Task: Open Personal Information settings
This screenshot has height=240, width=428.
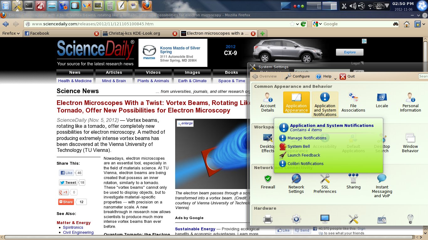Action: click(x=410, y=102)
